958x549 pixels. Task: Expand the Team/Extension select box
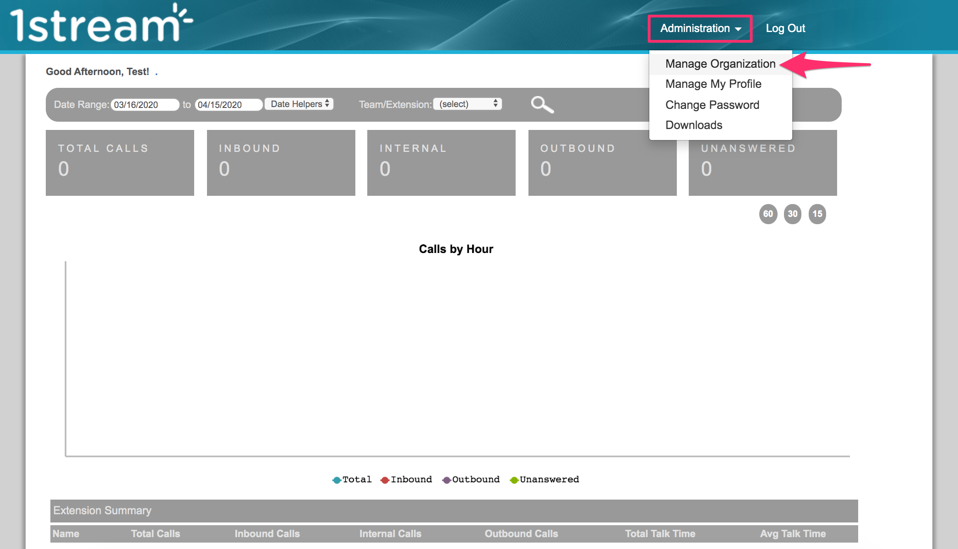[x=468, y=104]
